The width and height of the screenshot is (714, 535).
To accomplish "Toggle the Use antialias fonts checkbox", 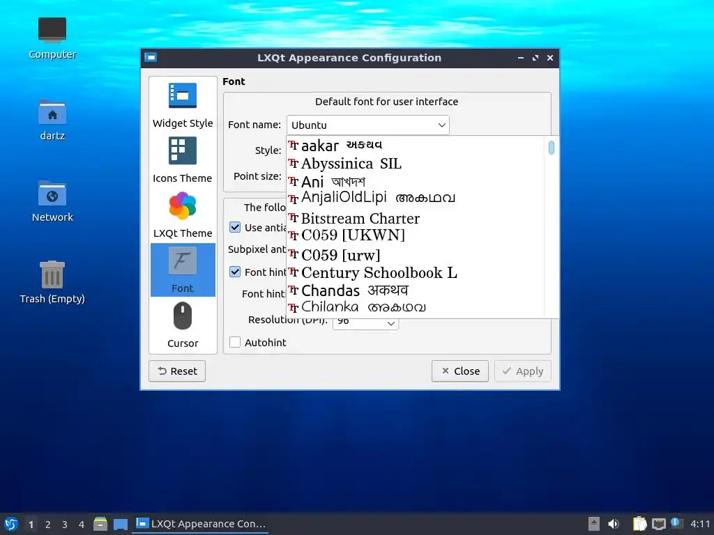I will tap(235, 227).
